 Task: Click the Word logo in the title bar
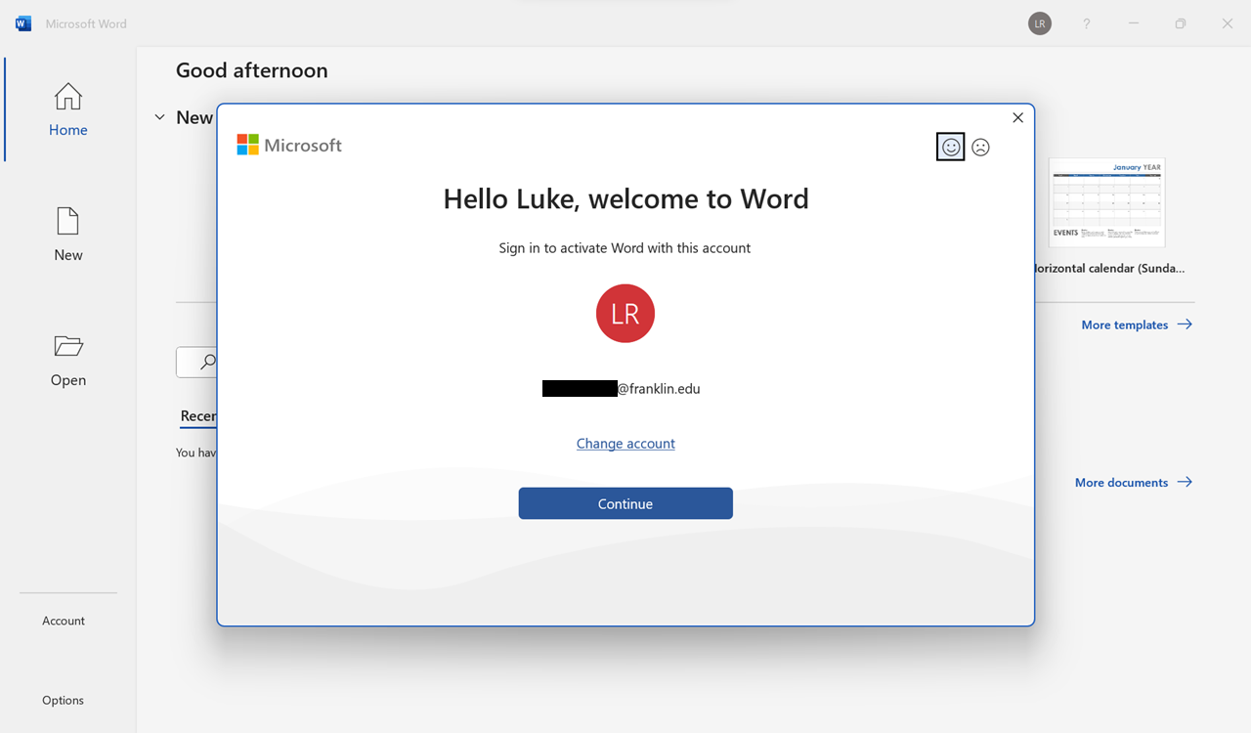(x=23, y=23)
